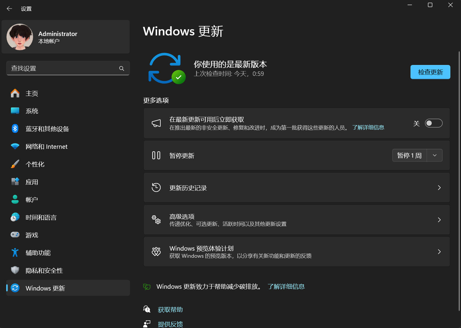Click the search magnifier icon
Image resolution: width=461 pixels, height=328 pixels.
click(121, 68)
